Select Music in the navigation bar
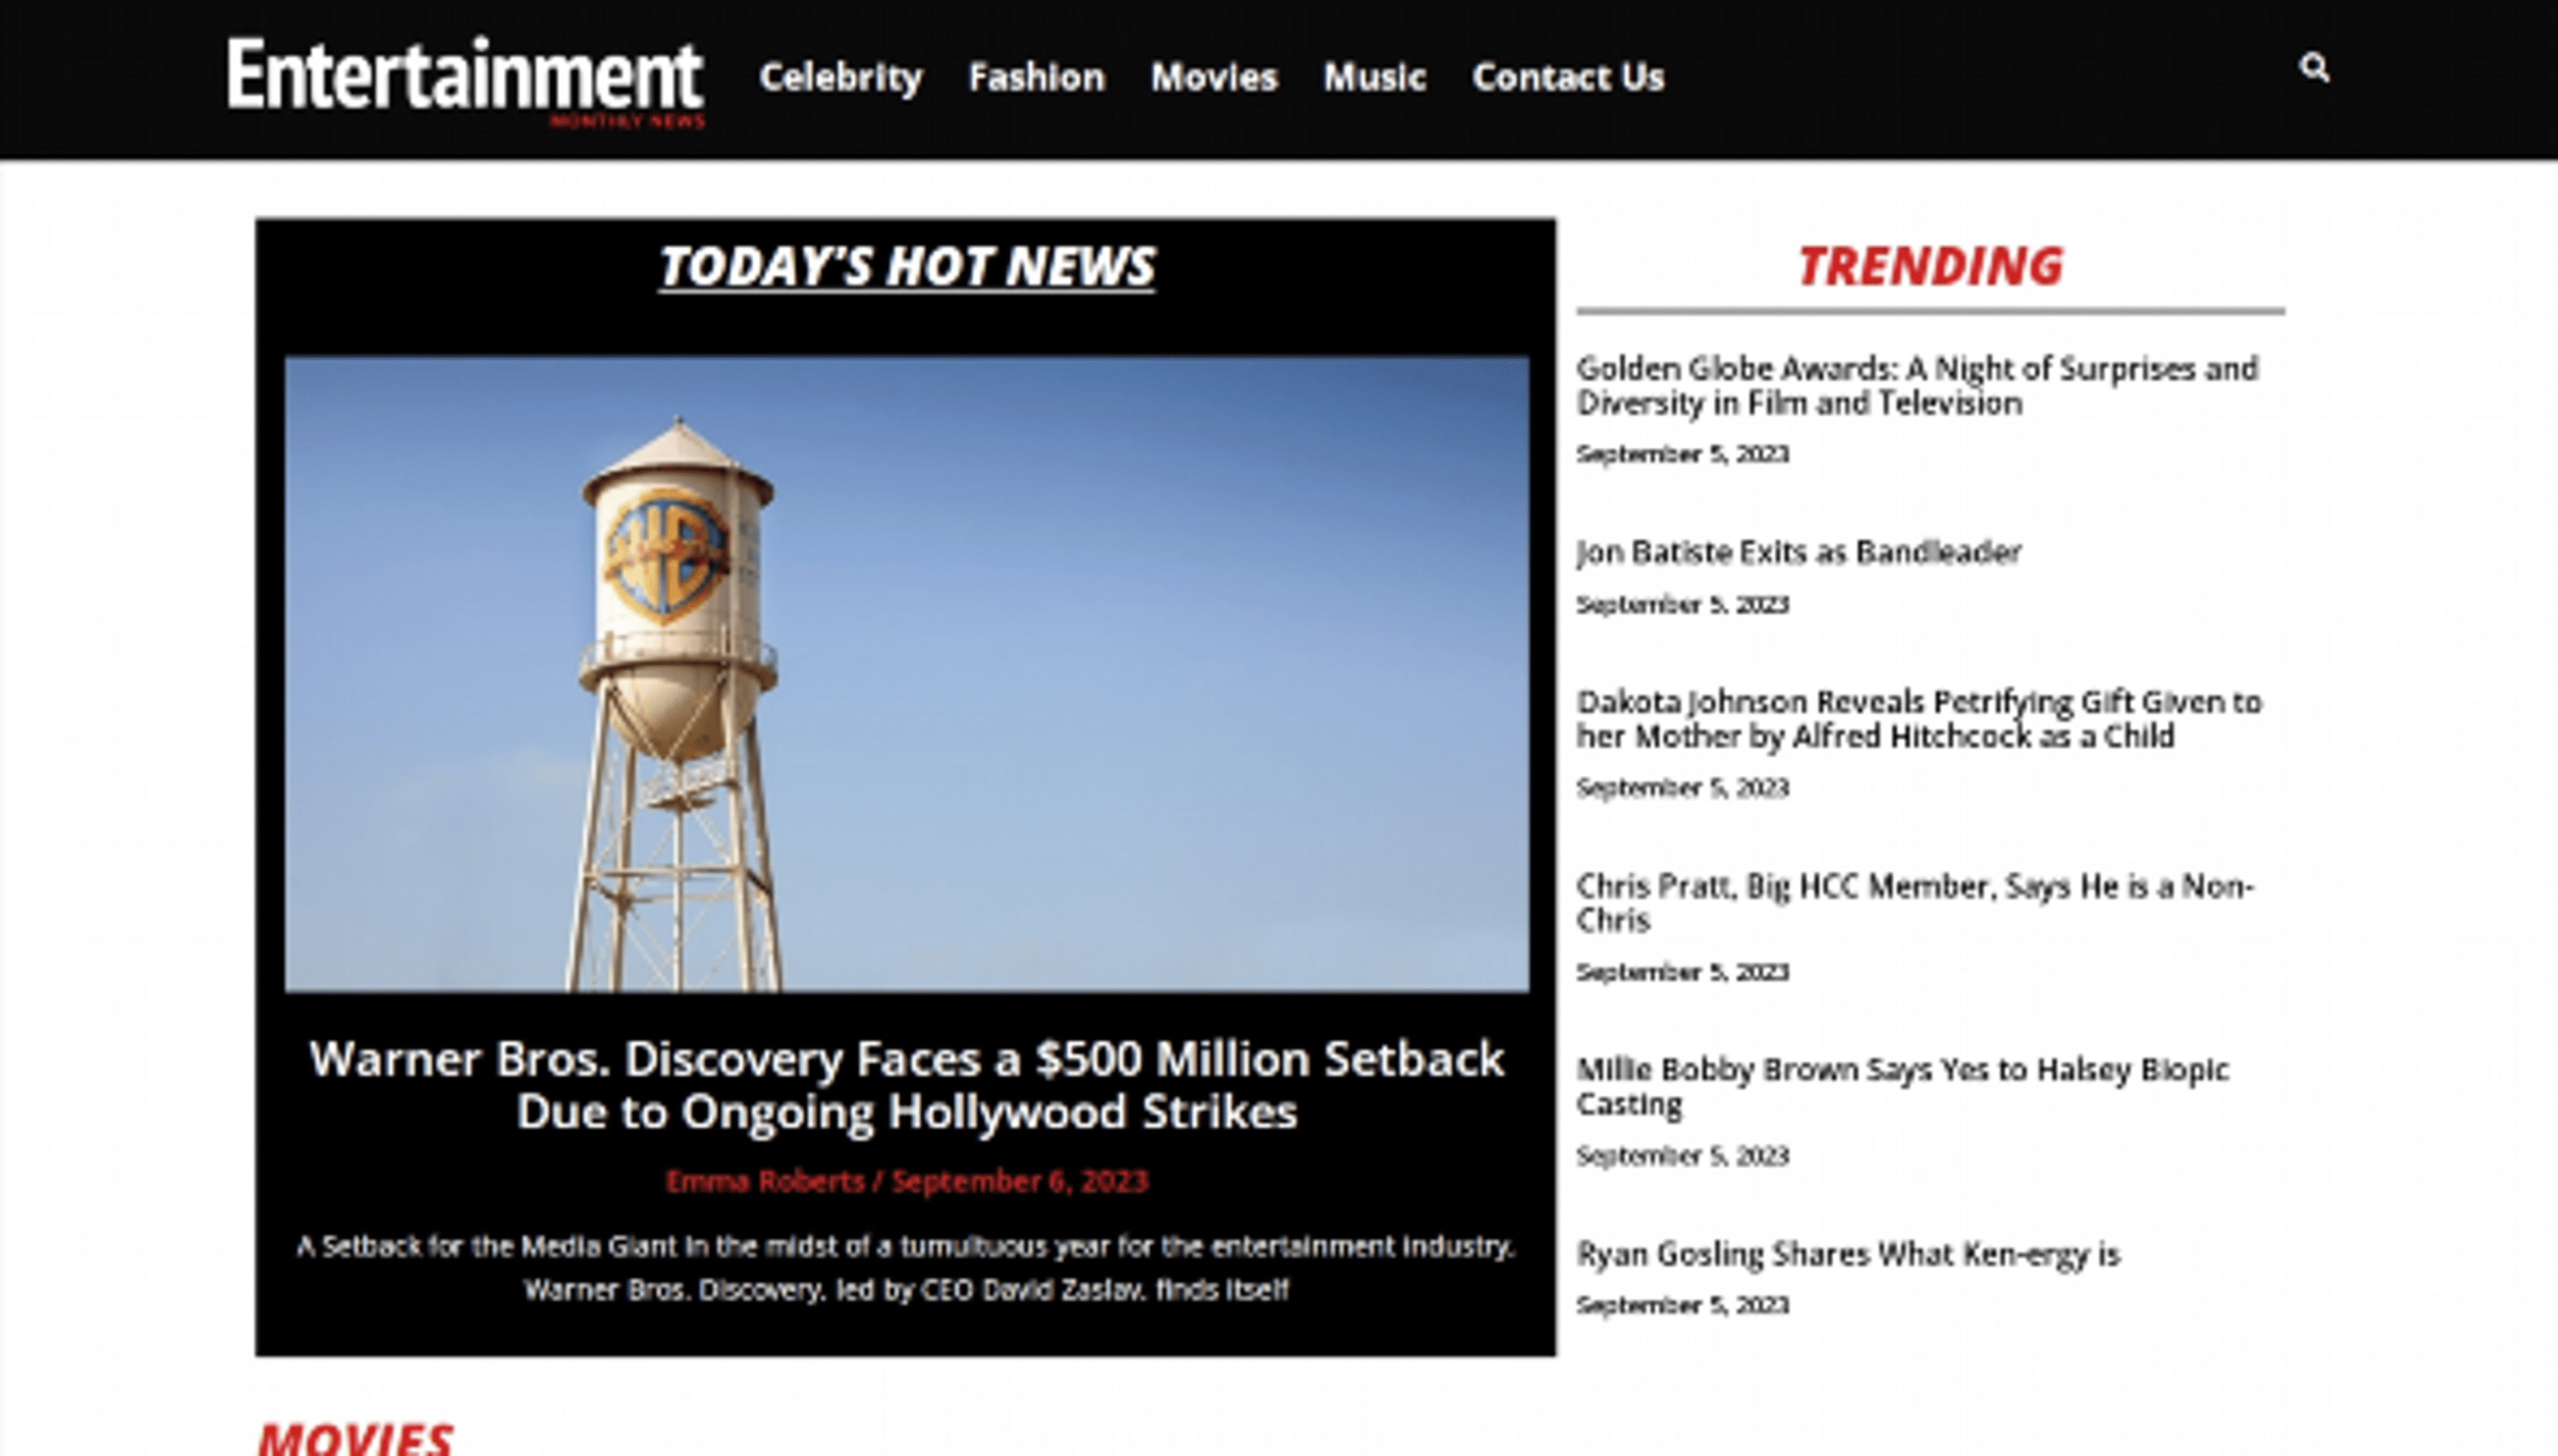This screenshot has height=1456, width=2558. click(x=1374, y=77)
